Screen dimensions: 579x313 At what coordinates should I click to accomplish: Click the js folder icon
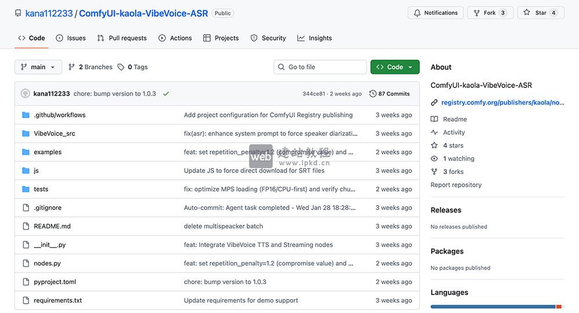pos(25,171)
